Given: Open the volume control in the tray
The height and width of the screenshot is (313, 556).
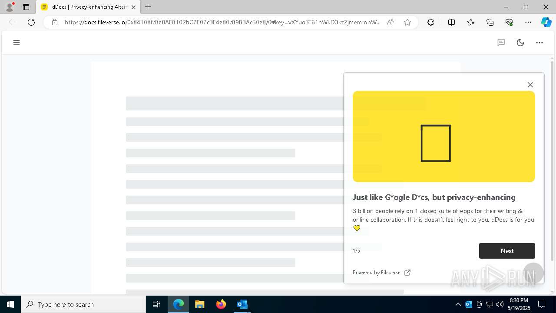Looking at the screenshot, I should (x=500, y=304).
